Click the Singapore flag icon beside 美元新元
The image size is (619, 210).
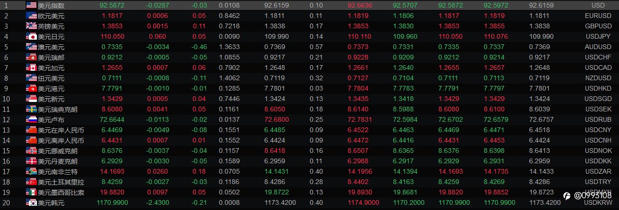(31, 99)
